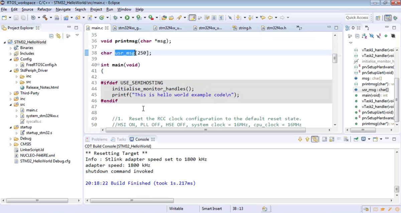This screenshot has height=213, width=401.
Task: Toggle Outline hide fields icon
Action: click(x=372, y=36)
